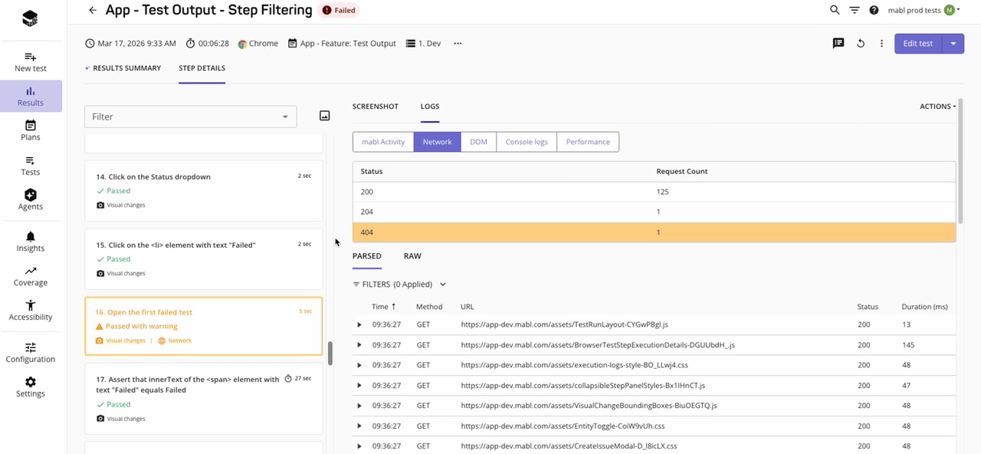
Task: Switch to the Console logs view
Action: (527, 142)
